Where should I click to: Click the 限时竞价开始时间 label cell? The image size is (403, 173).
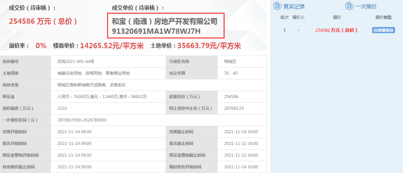pos(192,167)
